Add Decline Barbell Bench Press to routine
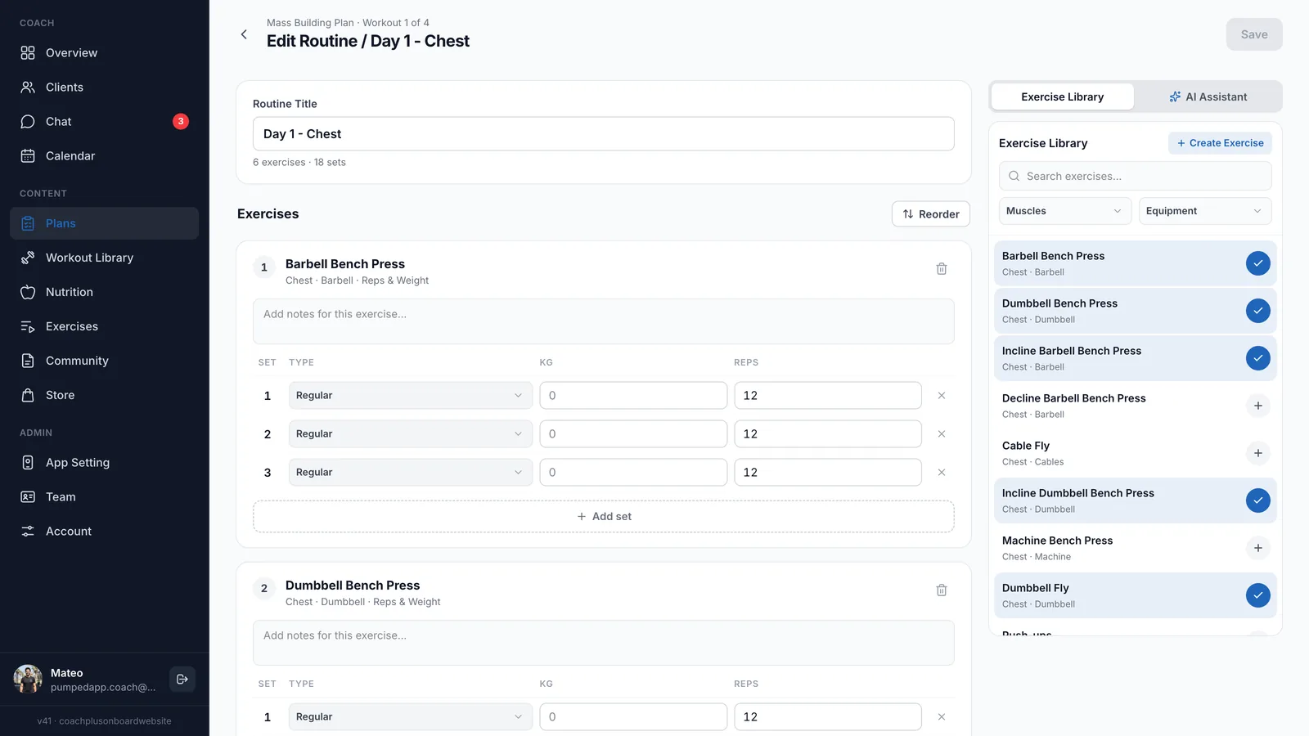Image resolution: width=1309 pixels, height=736 pixels. click(x=1258, y=406)
